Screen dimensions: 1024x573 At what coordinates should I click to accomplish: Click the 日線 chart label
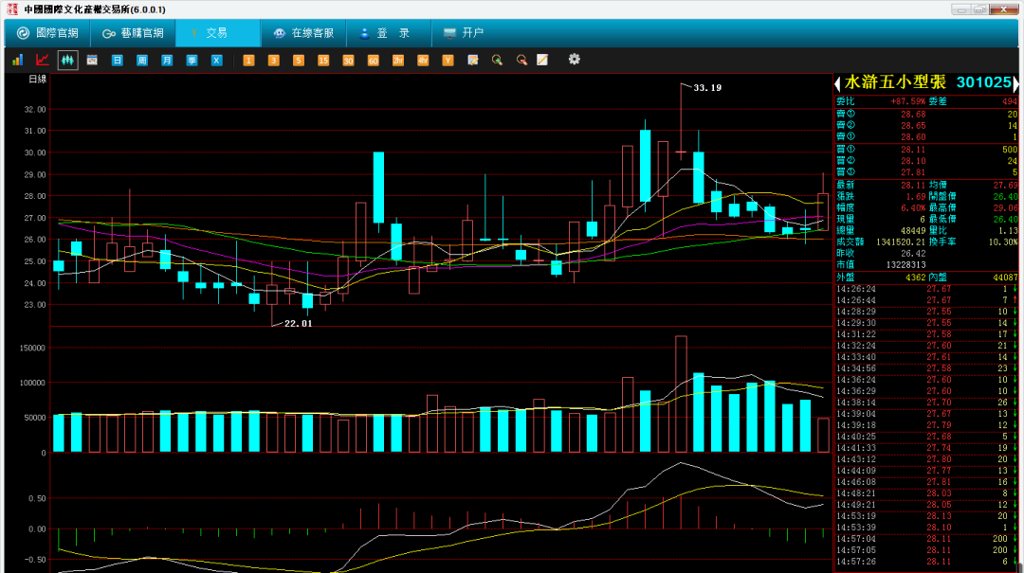pyautogui.click(x=38, y=79)
